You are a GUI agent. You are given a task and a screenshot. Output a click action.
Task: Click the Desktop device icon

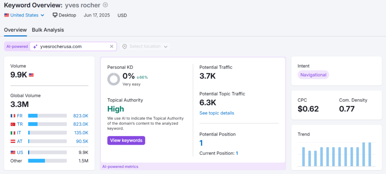point(55,15)
